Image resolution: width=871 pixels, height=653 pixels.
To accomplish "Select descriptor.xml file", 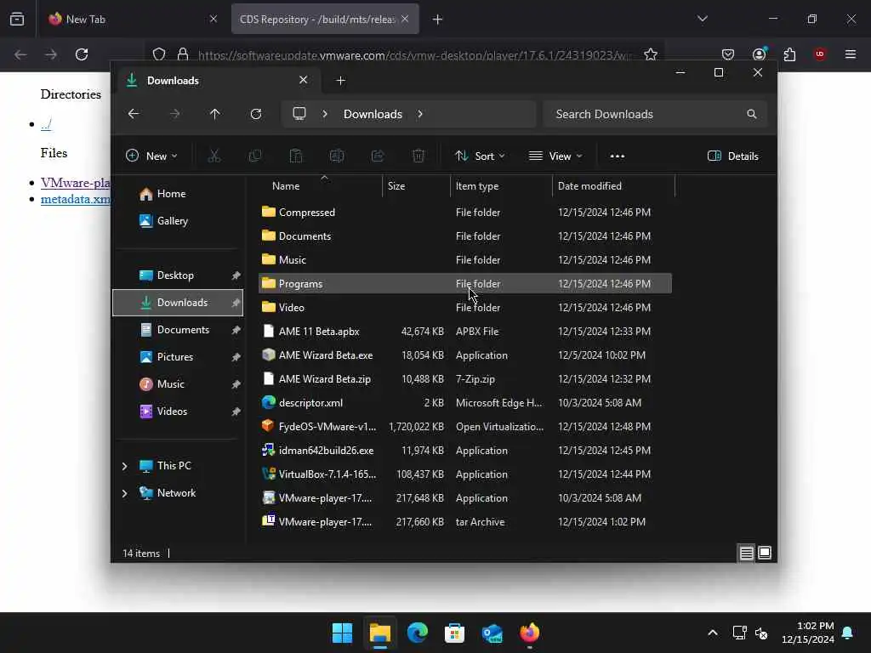I will pos(465,402).
